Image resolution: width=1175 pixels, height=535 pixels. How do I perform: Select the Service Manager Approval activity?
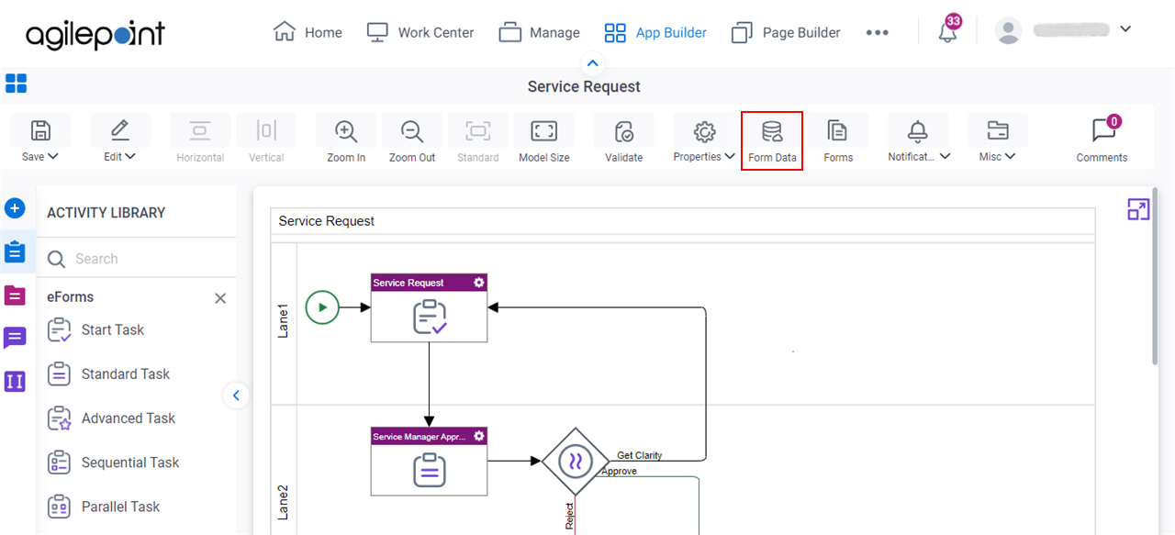pos(429,462)
